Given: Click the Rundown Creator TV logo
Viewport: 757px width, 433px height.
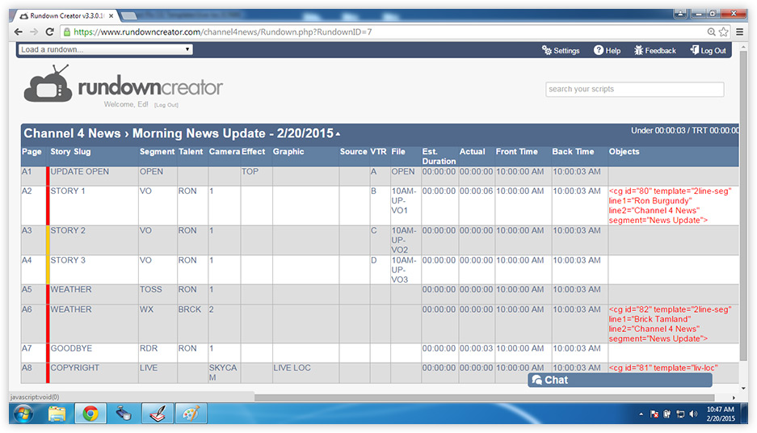Looking at the screenshot, I should pos(48,83).
